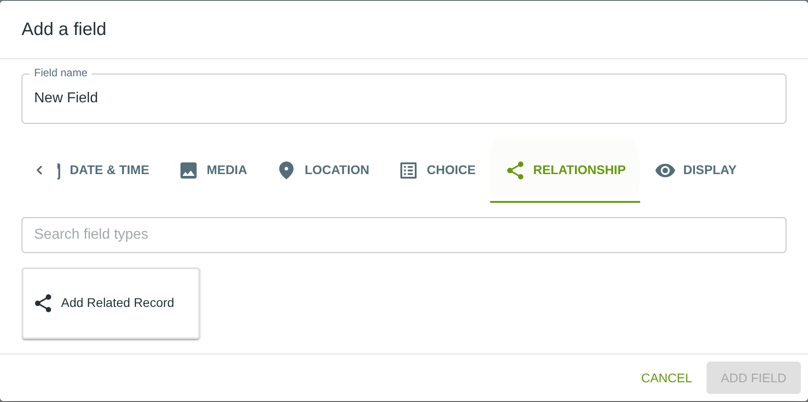The width and height of the screenshot is (808, 402).
Task: Open the Media tab label
Action: 227,170
